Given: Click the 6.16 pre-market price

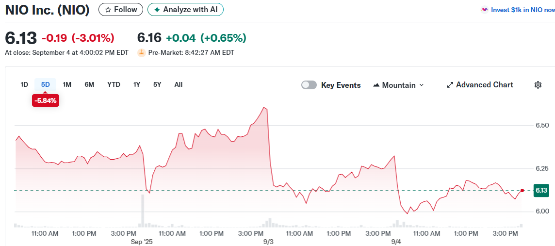Looking at the screenshot, I should 149,37.
